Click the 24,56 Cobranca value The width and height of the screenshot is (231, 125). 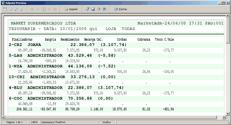(x=146, y=72)
